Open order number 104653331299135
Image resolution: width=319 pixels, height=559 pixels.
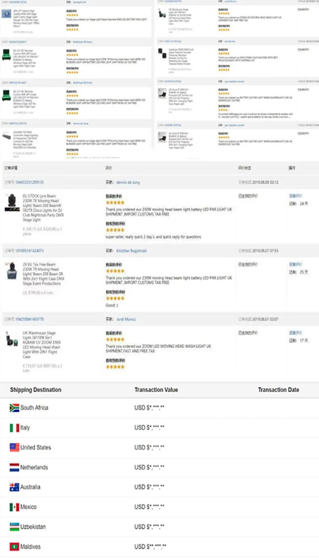pyautogui.click(x=30, y=182)
